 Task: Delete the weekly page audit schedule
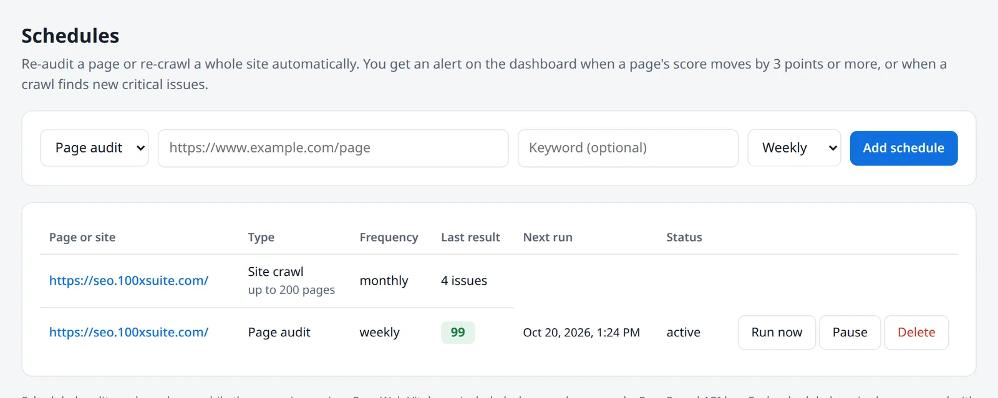(x=916, y=333)
